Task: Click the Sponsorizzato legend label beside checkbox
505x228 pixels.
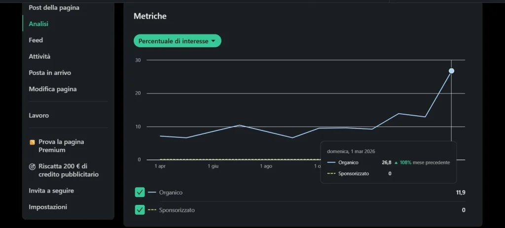Action: 177,210
